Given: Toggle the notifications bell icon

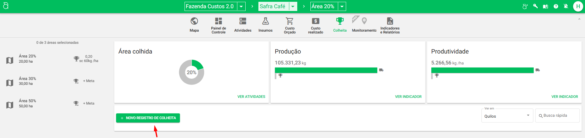Looking at the screenshot, I should [566, 6].
